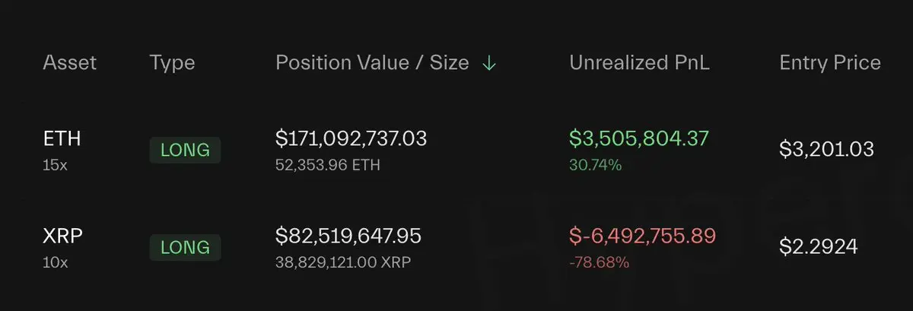This screenshot has height=311, width=913.
Task: Click ETH 15x leverage label
Action: click(x=56, y=164)
